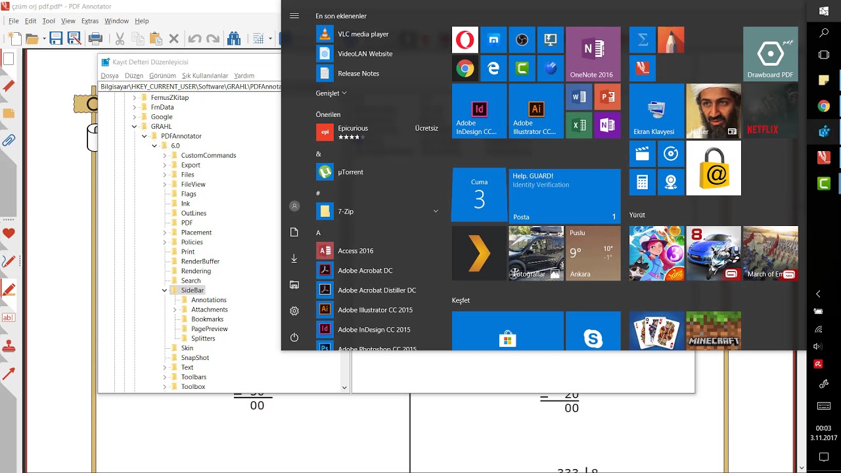Click the Cut scissors icon in PDF Annotator
Image resolution: width=841 pixels, height=473 pixels.
[x=120, y=39]
